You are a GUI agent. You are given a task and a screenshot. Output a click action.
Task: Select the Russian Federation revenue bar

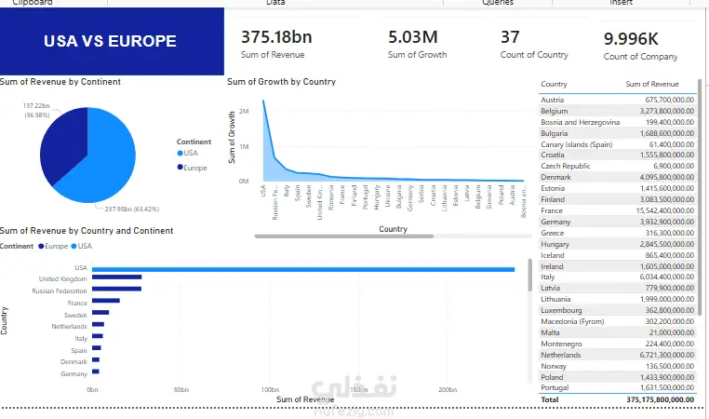point(116,289)
